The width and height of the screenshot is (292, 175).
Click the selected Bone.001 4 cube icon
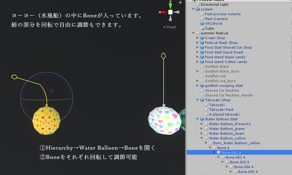click(219, 153)
